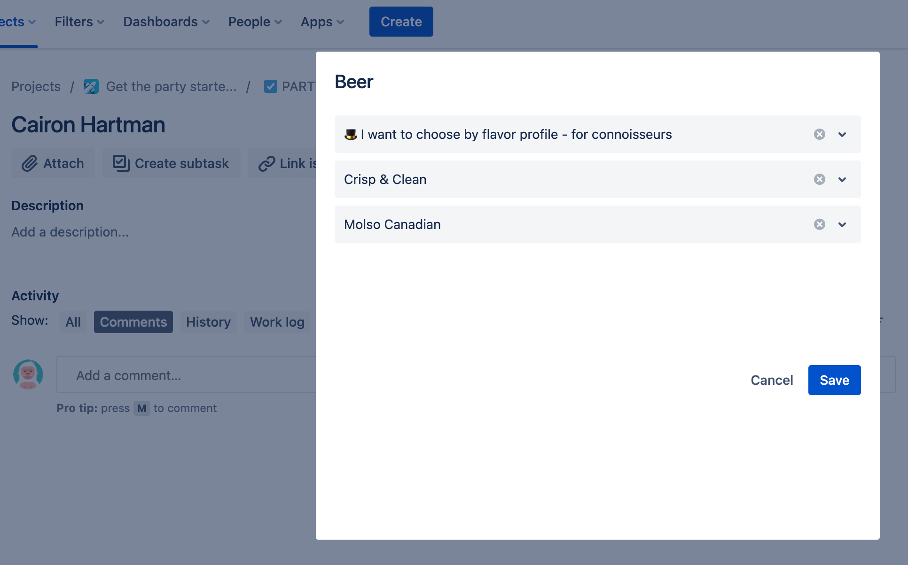Select the Molso Canadian field
The height and width of the screenshot is (565, 908).
point(598,224)
